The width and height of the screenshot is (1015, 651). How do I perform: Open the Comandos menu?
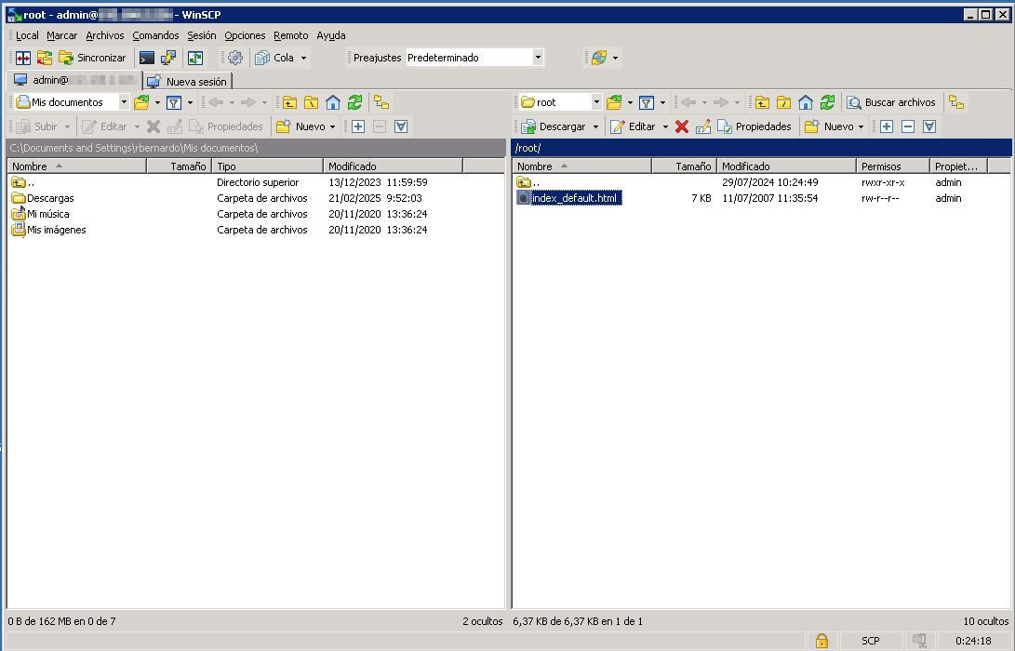tap(155, 35)
